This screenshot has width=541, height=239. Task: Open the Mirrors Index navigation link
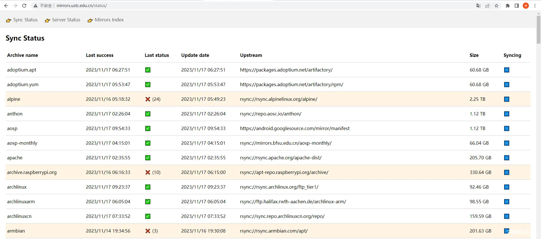click(x=106, y=20)
